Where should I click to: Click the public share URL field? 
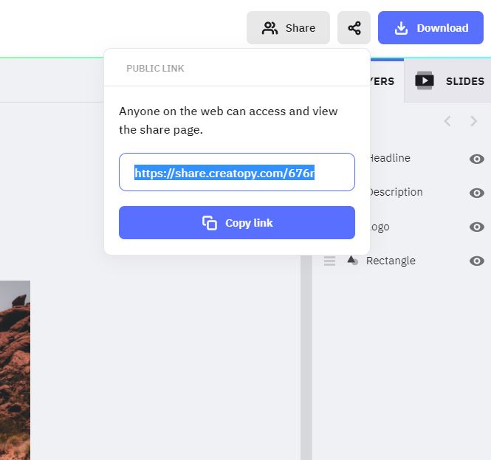[237, 173]
